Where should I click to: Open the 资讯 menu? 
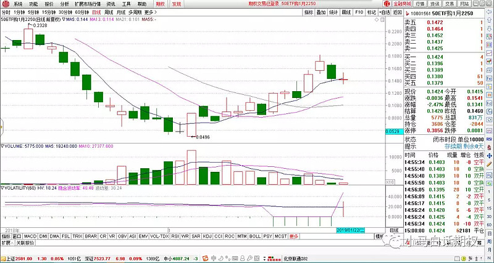click(111, 4)
